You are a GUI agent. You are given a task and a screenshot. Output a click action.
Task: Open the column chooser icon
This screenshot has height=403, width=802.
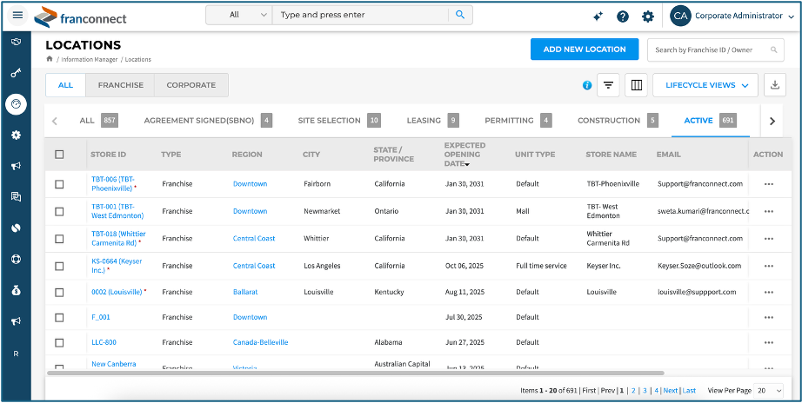[x=636, y=85]
